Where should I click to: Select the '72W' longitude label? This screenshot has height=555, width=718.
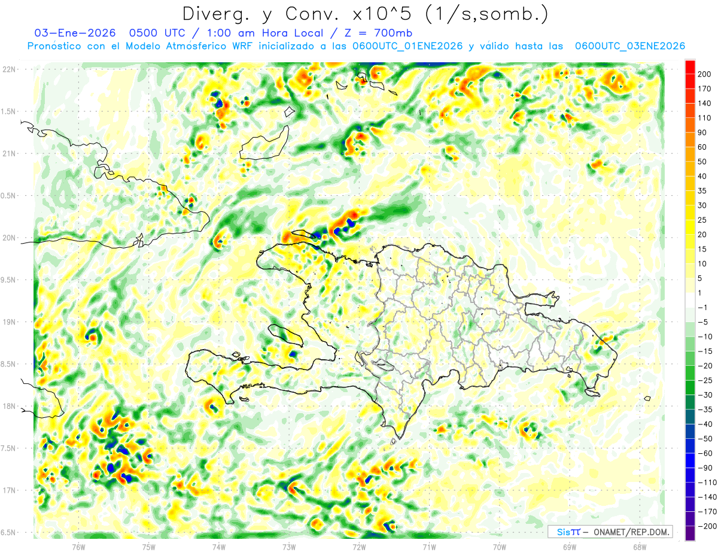359,547
